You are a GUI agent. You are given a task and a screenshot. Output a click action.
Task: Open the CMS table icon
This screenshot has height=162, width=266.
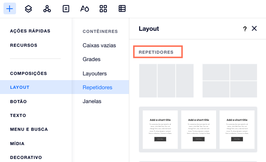pyautogui.click(x=122, y=9)
